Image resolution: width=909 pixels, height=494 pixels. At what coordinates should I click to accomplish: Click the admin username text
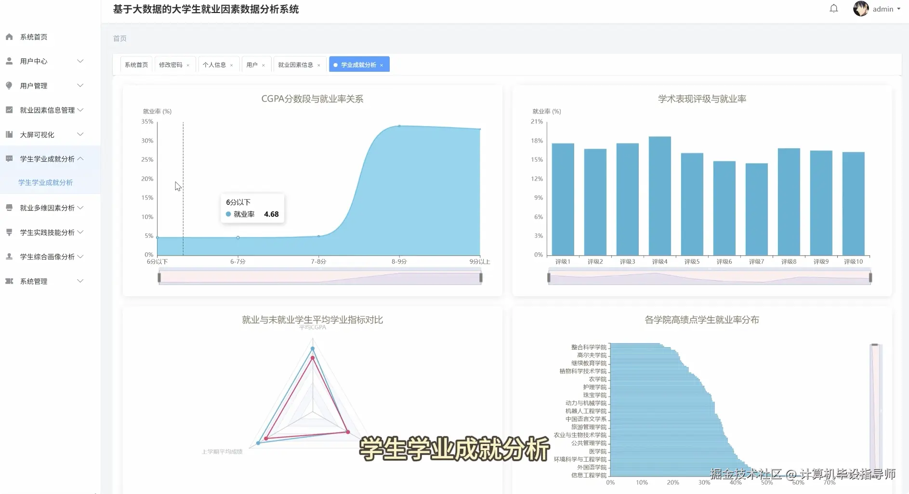883,9
